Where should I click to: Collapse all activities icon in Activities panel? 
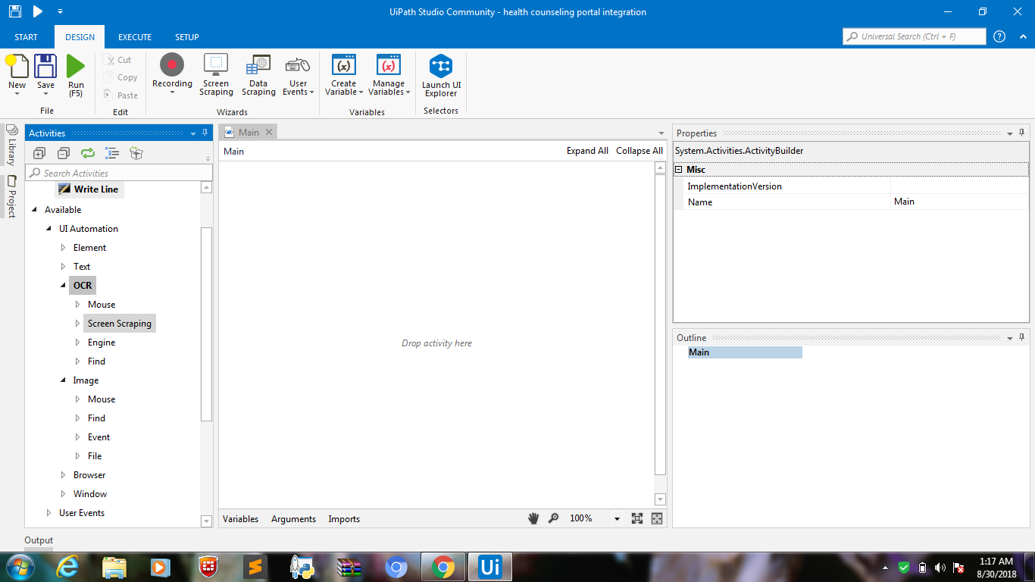pos(64,153)
